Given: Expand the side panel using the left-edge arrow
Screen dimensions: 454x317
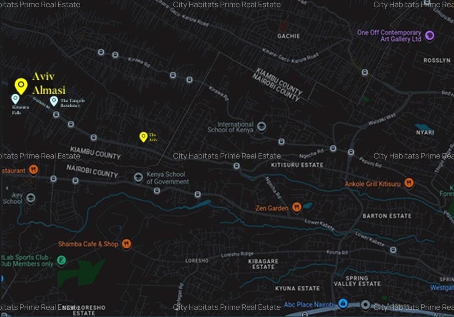Looking at the screenshot, I should coord(6,188).
